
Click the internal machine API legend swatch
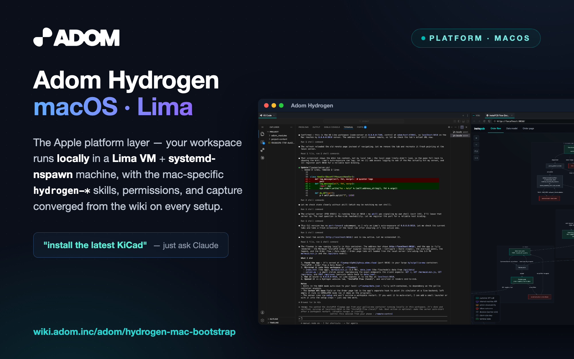pyautogui.click(x=477, y=302)
